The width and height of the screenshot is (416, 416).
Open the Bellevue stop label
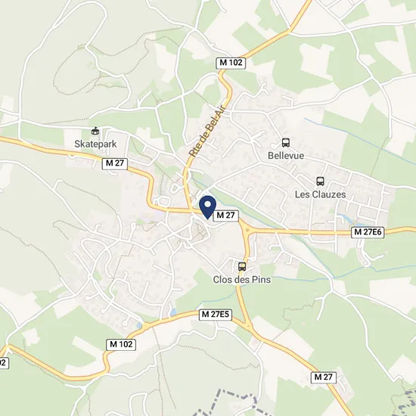pyautogui.click(x=286, y=156)
